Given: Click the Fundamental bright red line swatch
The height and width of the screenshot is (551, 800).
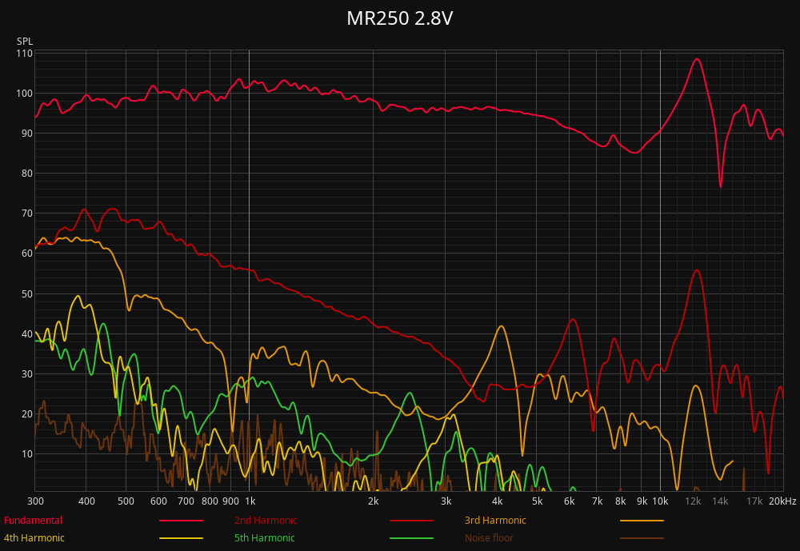Looking at the screenshot, I should [x=181, y=521].
